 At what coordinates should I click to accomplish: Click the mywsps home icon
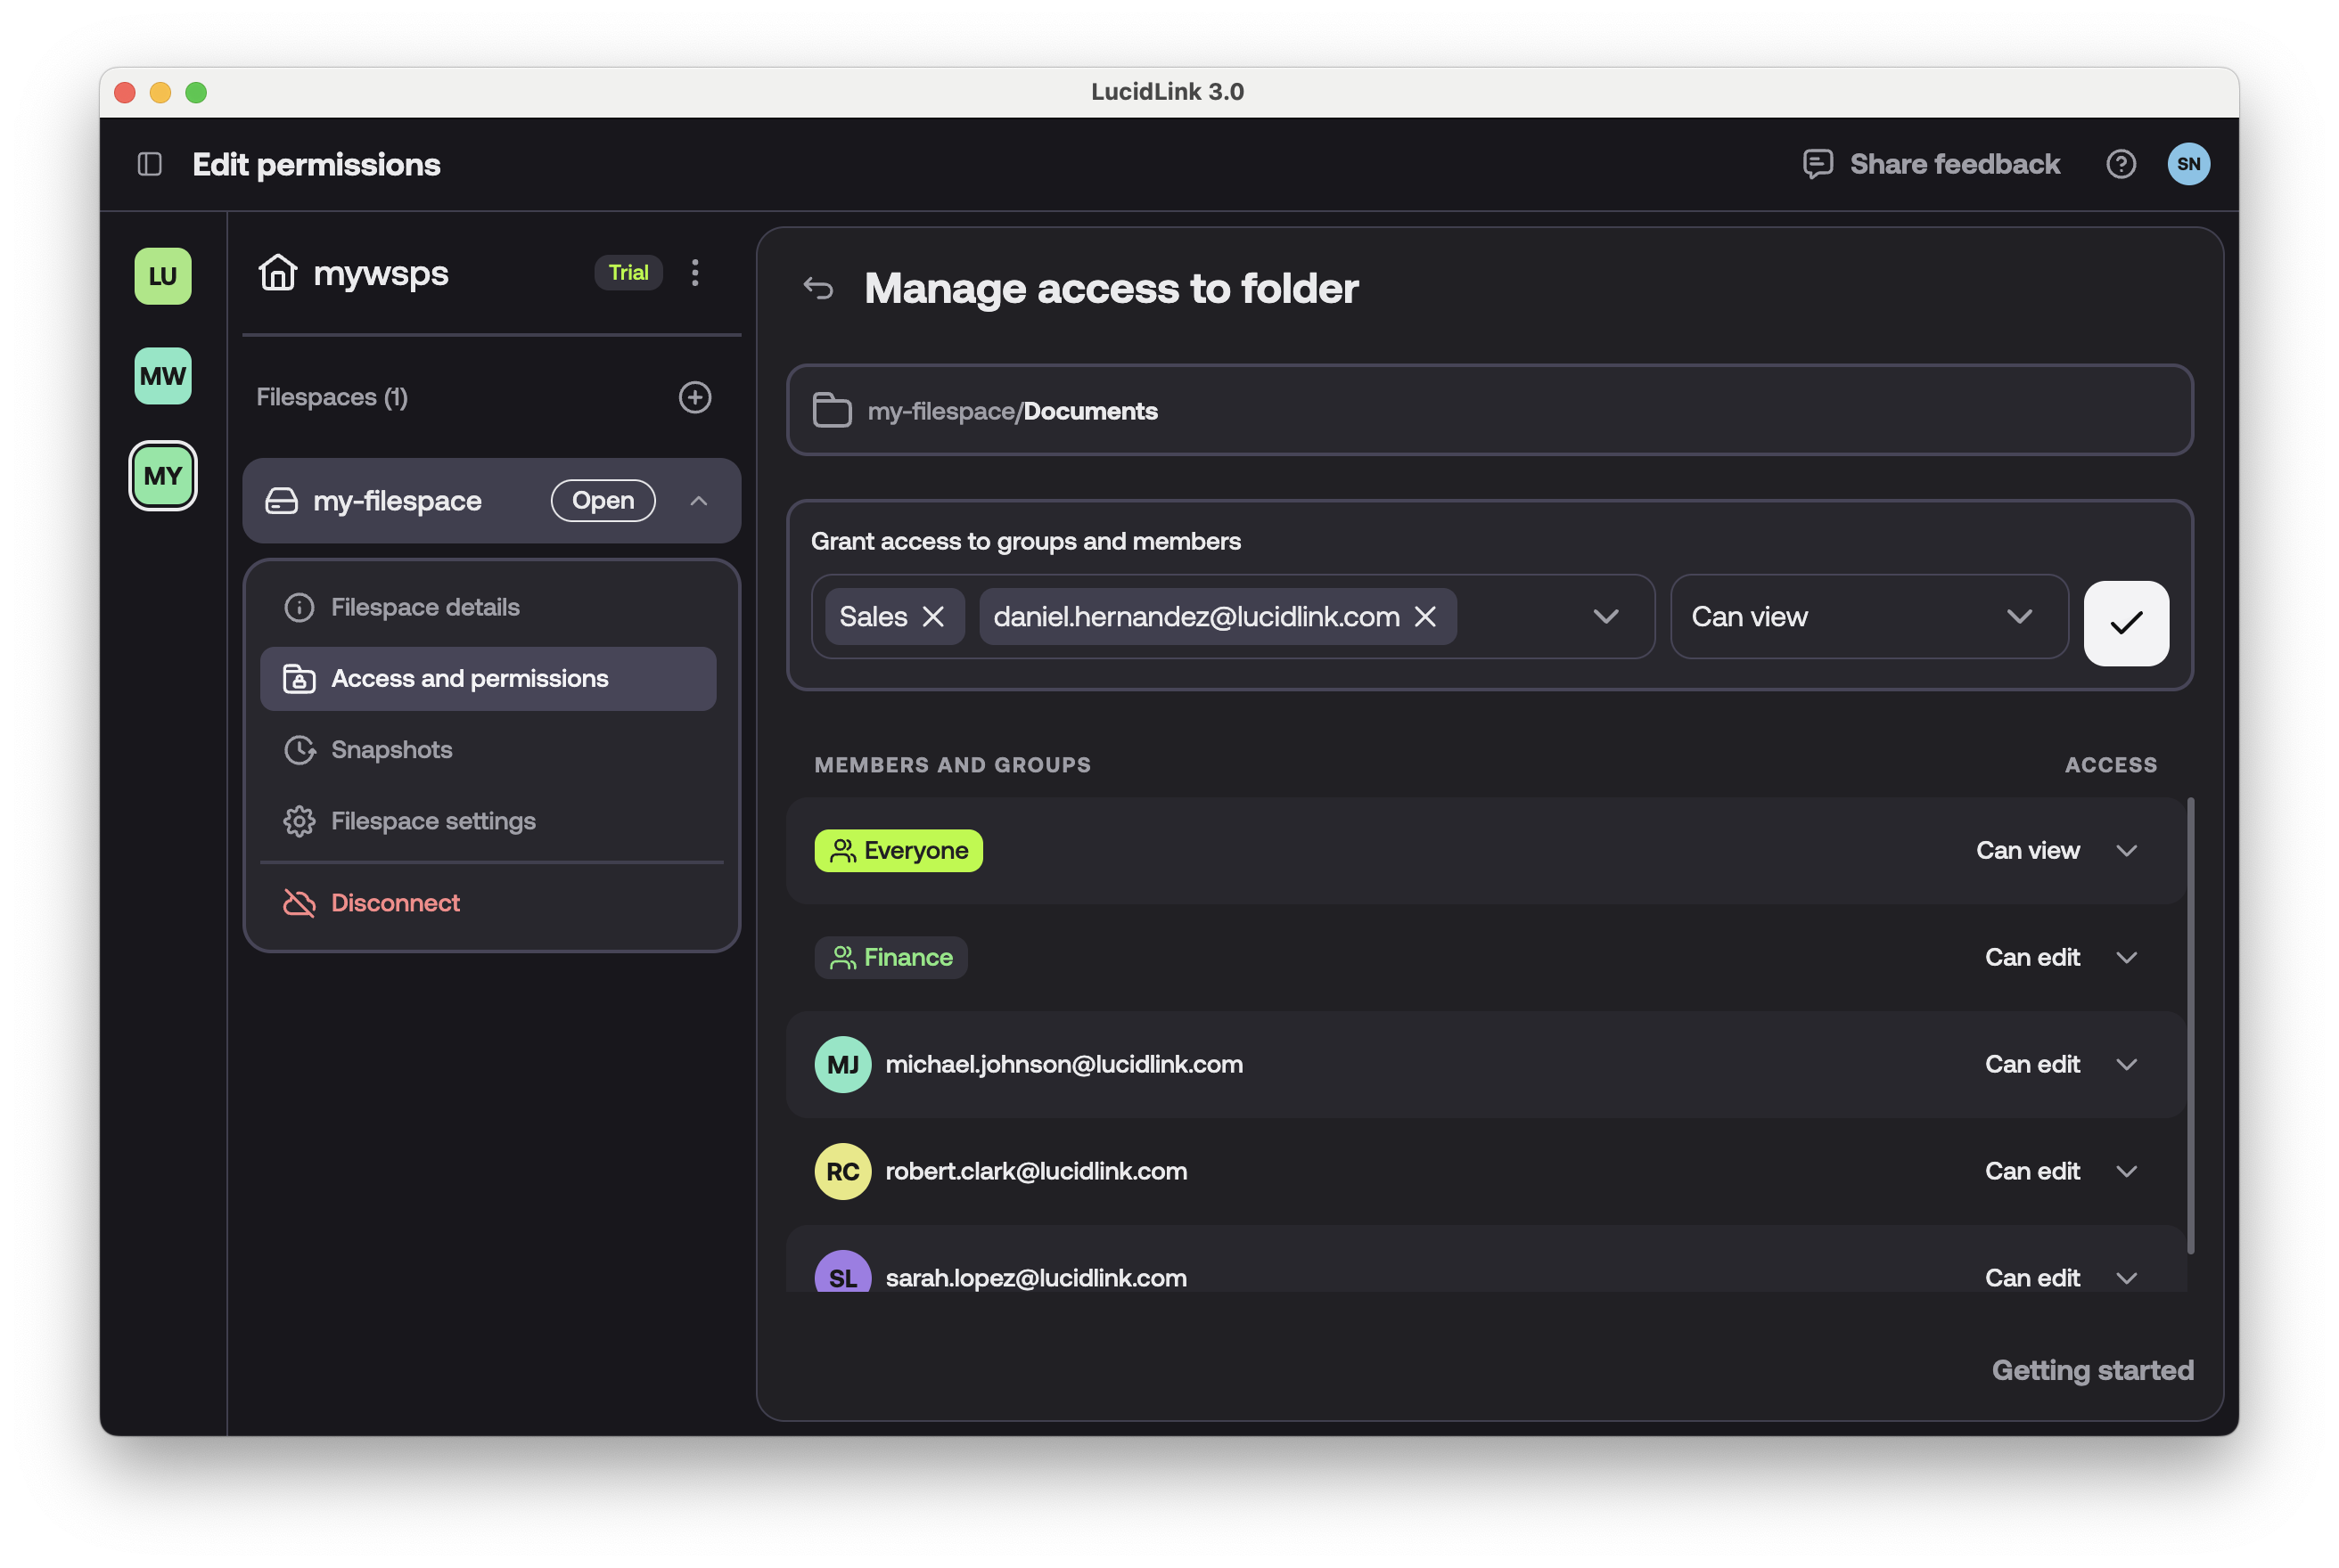click(277, 272)
